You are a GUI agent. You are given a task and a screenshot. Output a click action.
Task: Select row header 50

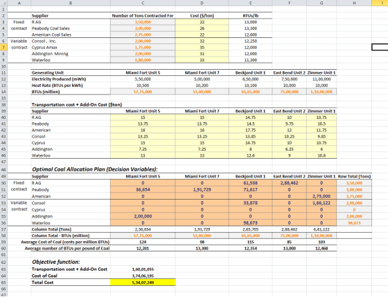point(3,183)
